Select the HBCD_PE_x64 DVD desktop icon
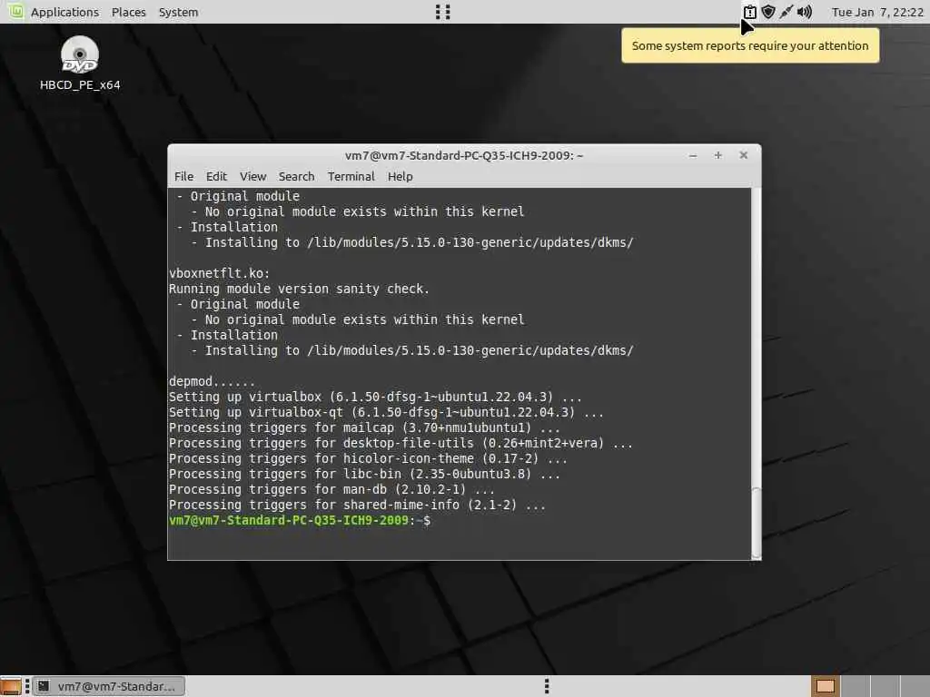Screen dimensions: 930x697 click(80, 54)
